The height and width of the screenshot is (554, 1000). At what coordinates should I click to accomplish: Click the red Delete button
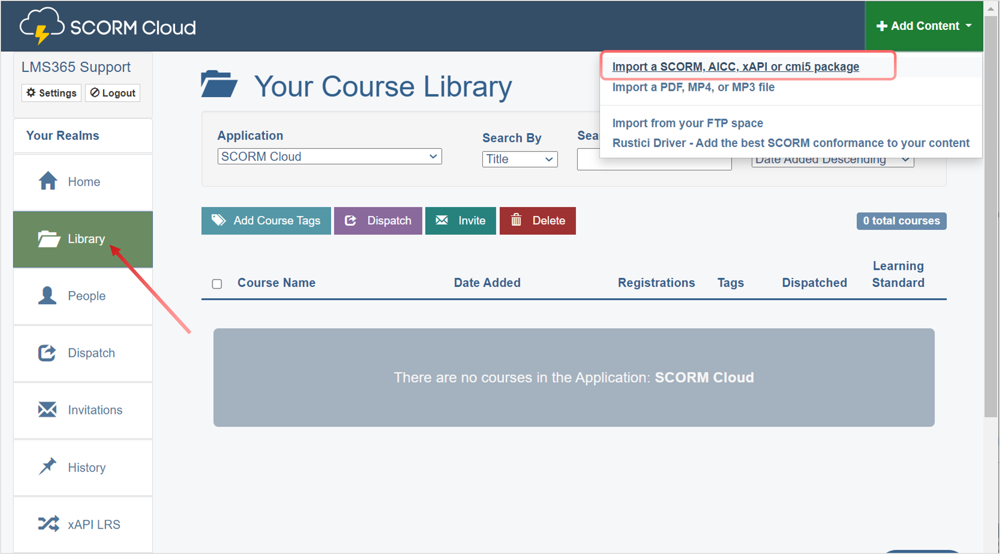click(x=538, y=221)
